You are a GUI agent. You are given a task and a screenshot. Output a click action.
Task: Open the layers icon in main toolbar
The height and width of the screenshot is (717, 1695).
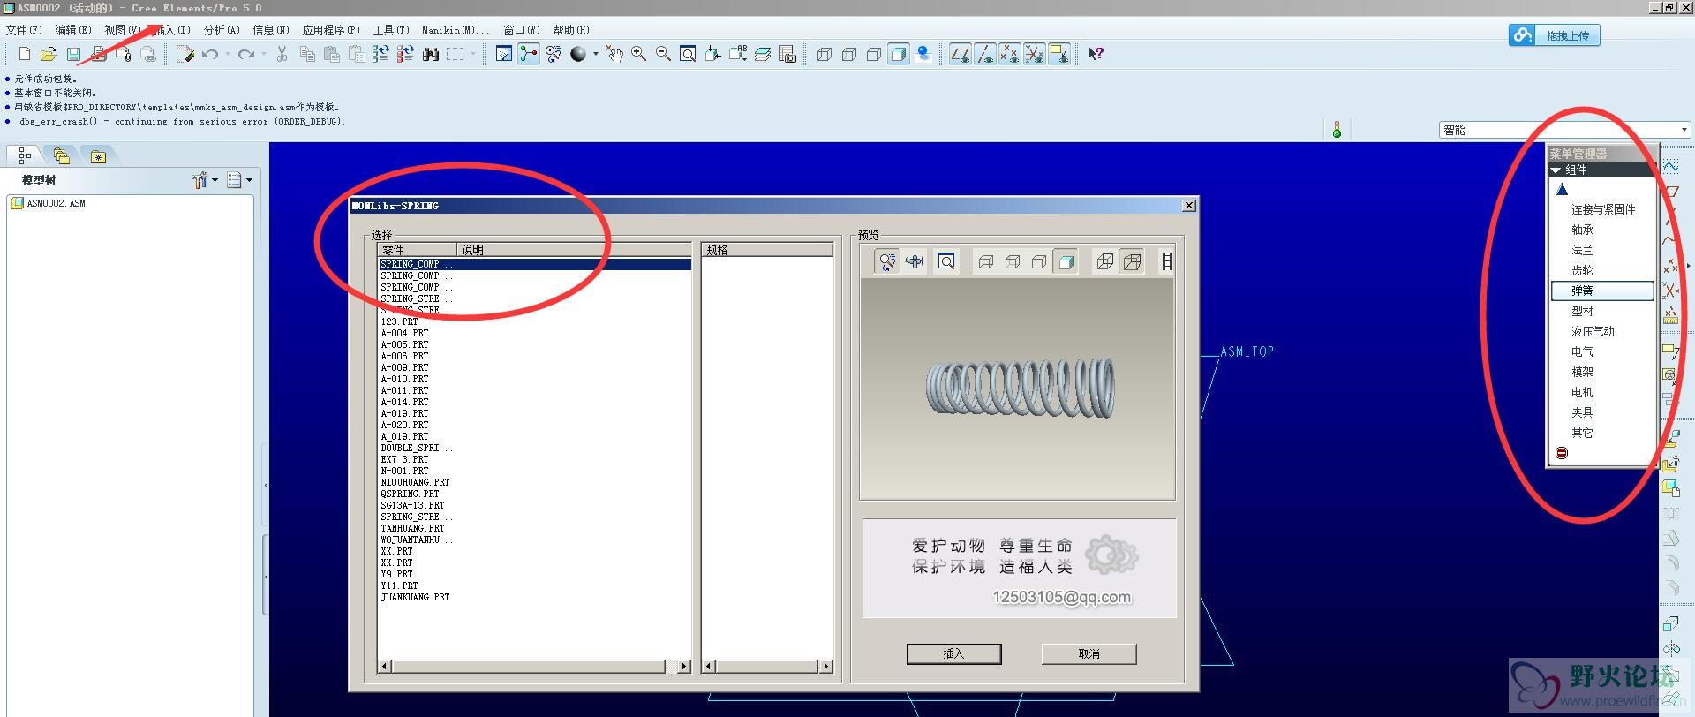(763, 55)
